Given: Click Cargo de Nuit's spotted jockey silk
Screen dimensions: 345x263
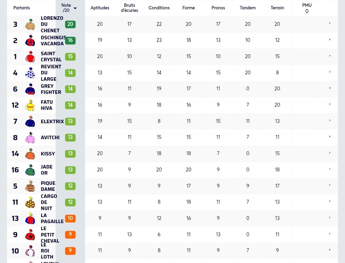Looking at the screenshot, I should [30, 202].
